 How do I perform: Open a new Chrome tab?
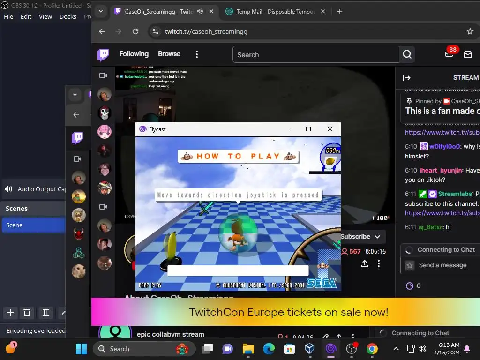[339, 11]
